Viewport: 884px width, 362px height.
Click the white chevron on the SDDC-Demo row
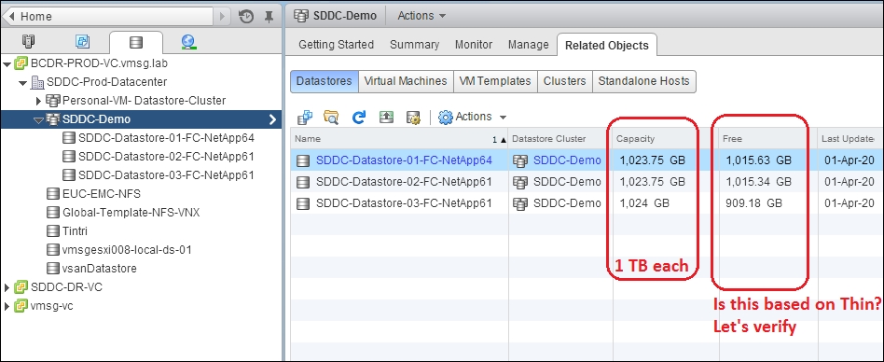pos(272,119)
